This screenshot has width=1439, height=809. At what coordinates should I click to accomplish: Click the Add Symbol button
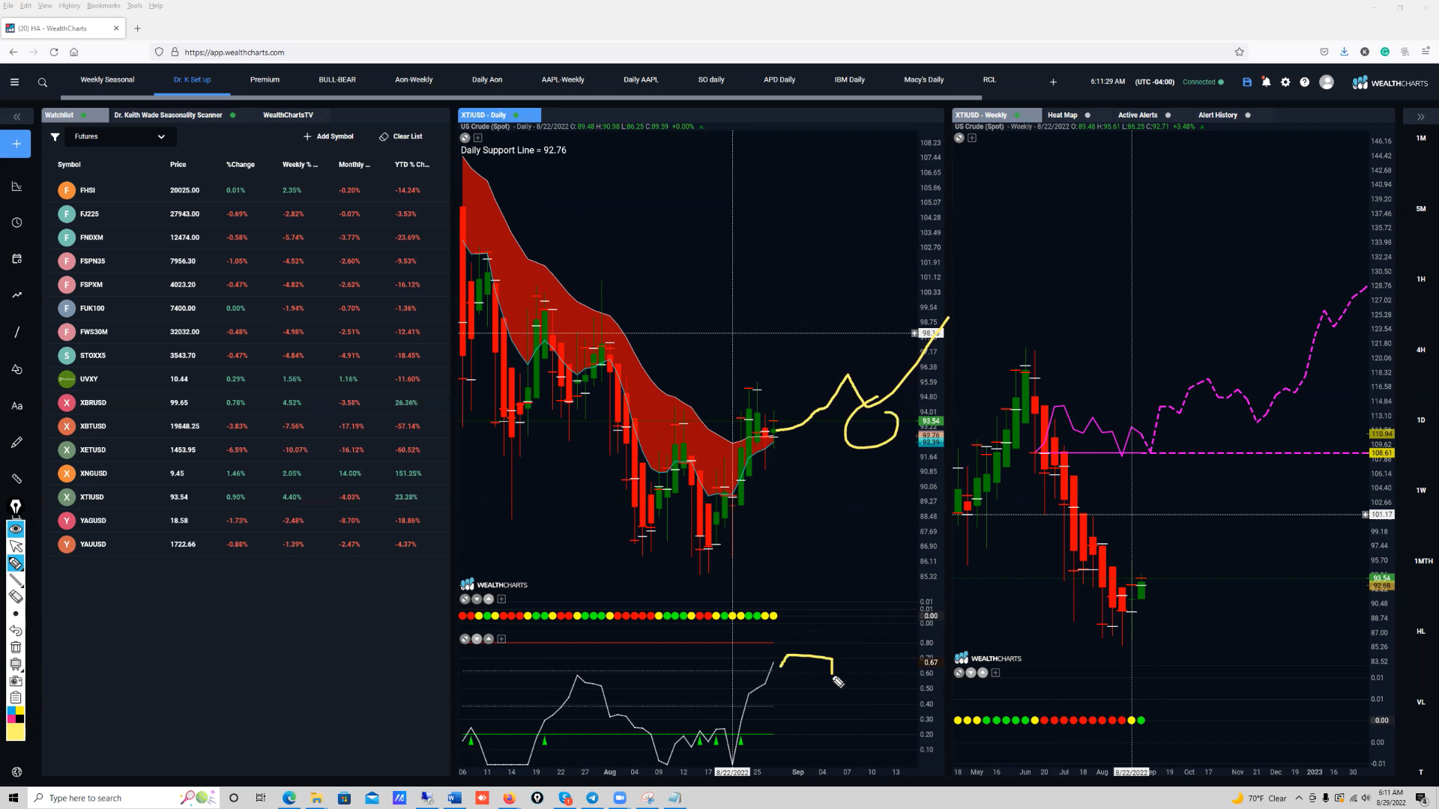coord(328,136)
